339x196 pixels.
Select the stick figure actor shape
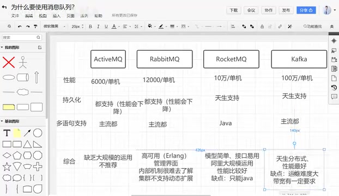click(23, 63)
